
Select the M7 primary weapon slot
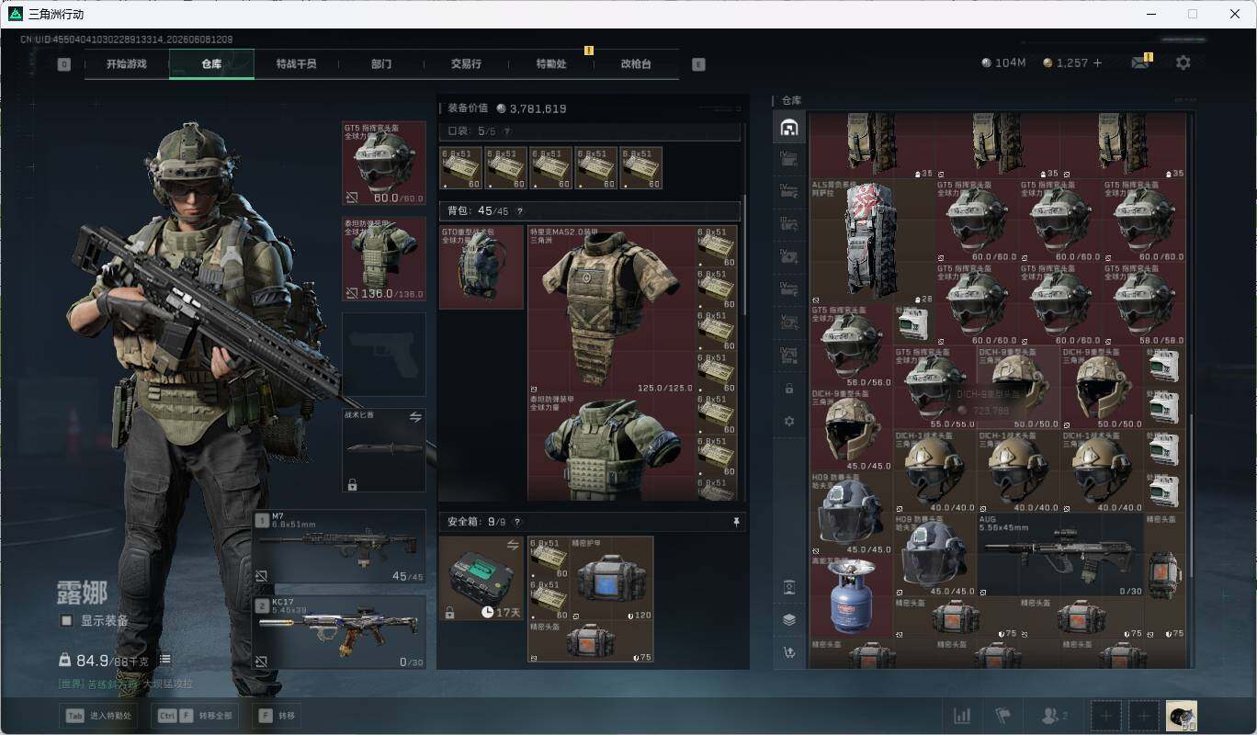click(x=339, y=547)
